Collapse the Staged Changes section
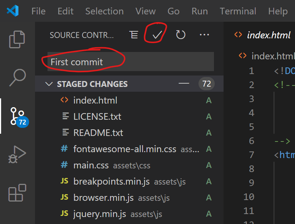Viewport: 295px width, 224px height. tap(49, 84)
